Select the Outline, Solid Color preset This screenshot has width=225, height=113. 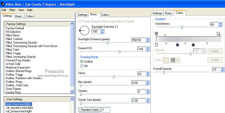(17, 85)
